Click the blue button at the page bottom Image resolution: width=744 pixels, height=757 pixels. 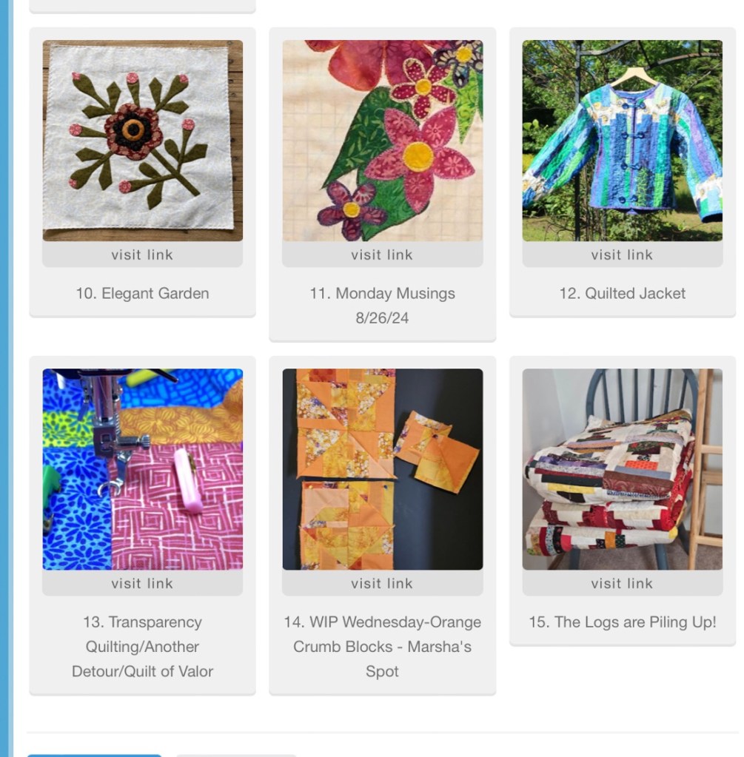coord(94,756)
